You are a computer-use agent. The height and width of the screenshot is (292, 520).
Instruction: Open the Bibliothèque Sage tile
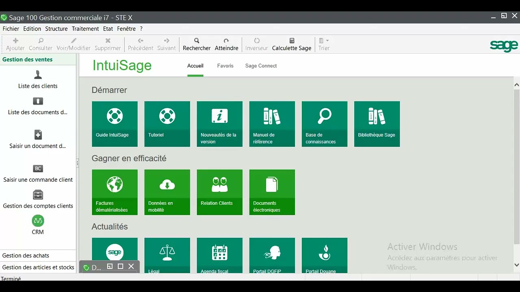coord(377,124)
